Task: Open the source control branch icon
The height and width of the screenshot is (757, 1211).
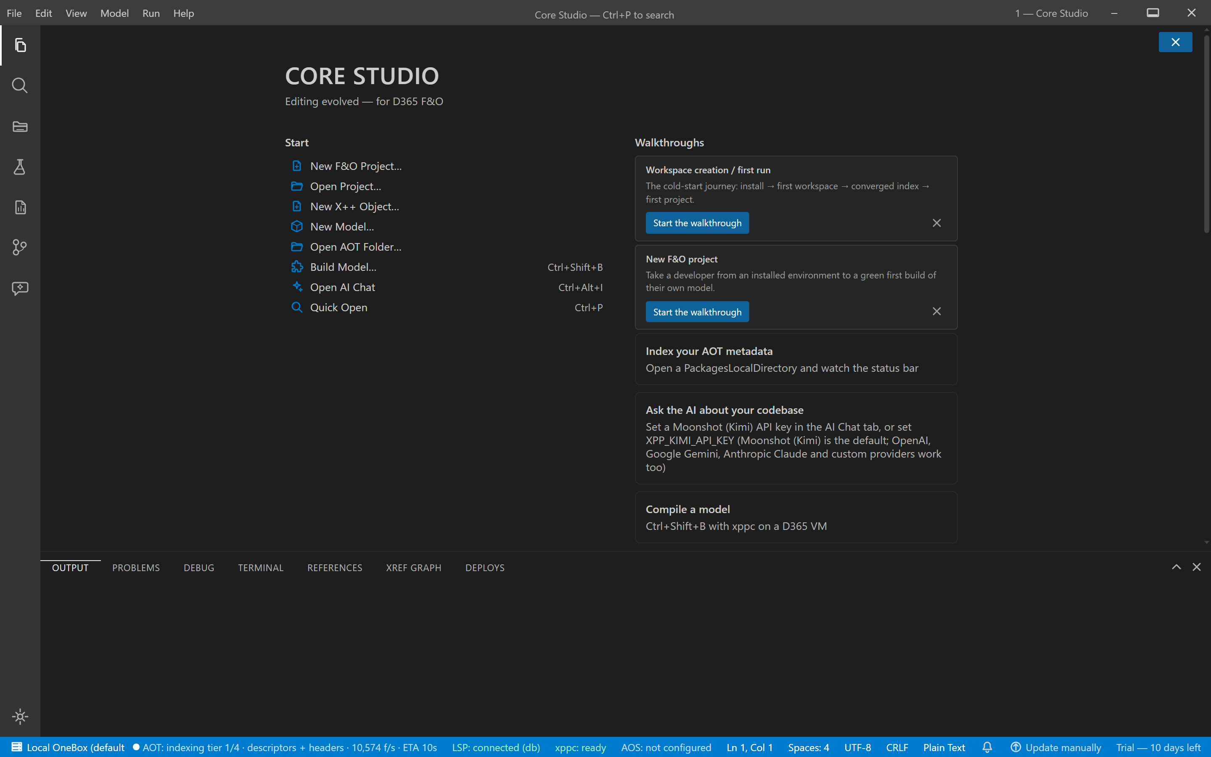Action: pyautogui.click(x=20, y=247)
